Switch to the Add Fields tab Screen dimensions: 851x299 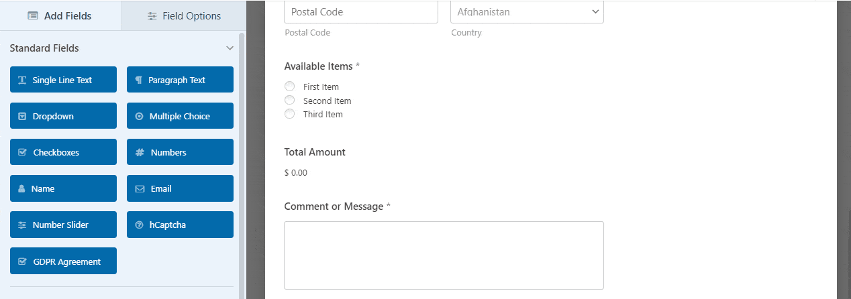[x=60, y=16]
